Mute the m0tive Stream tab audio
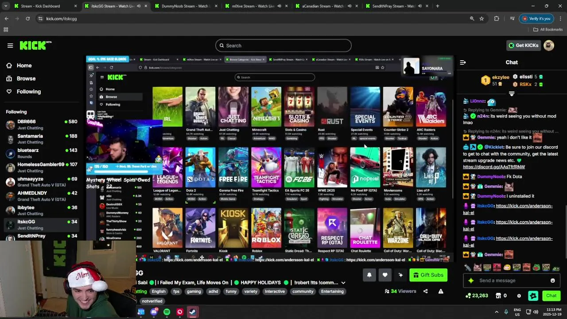Viewport: 567px width, 319px height. point(279,6)
